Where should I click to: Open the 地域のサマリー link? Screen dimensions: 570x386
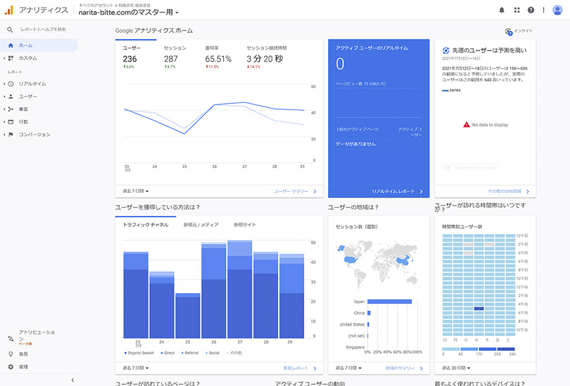point(404,368)
